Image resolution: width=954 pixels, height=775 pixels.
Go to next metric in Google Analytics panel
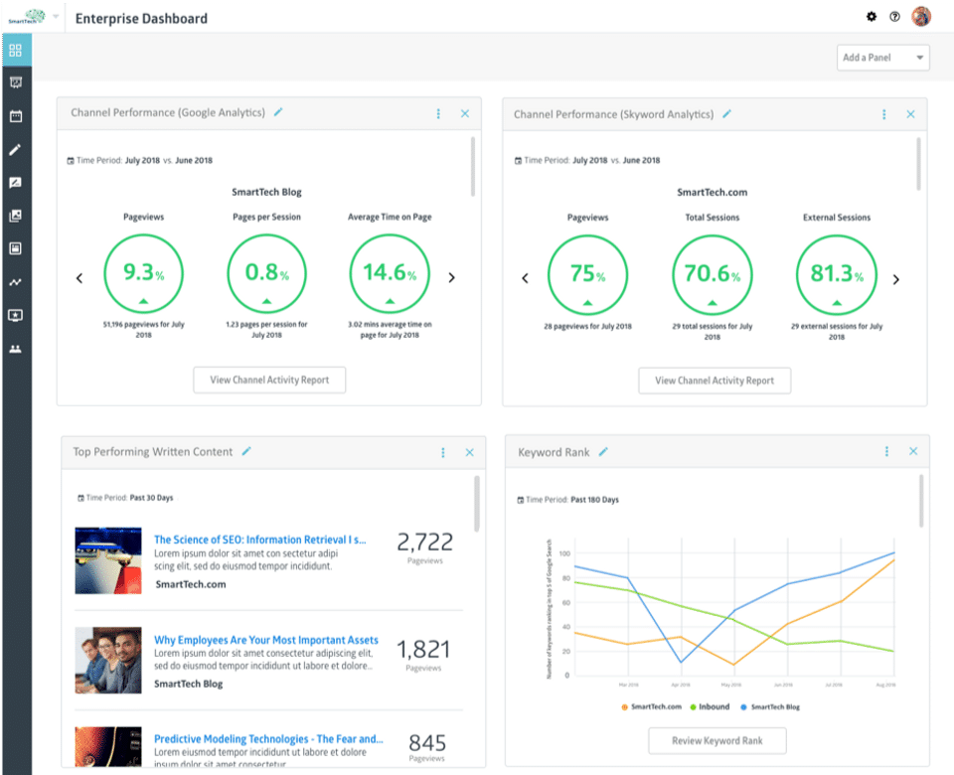coord(452,278)
